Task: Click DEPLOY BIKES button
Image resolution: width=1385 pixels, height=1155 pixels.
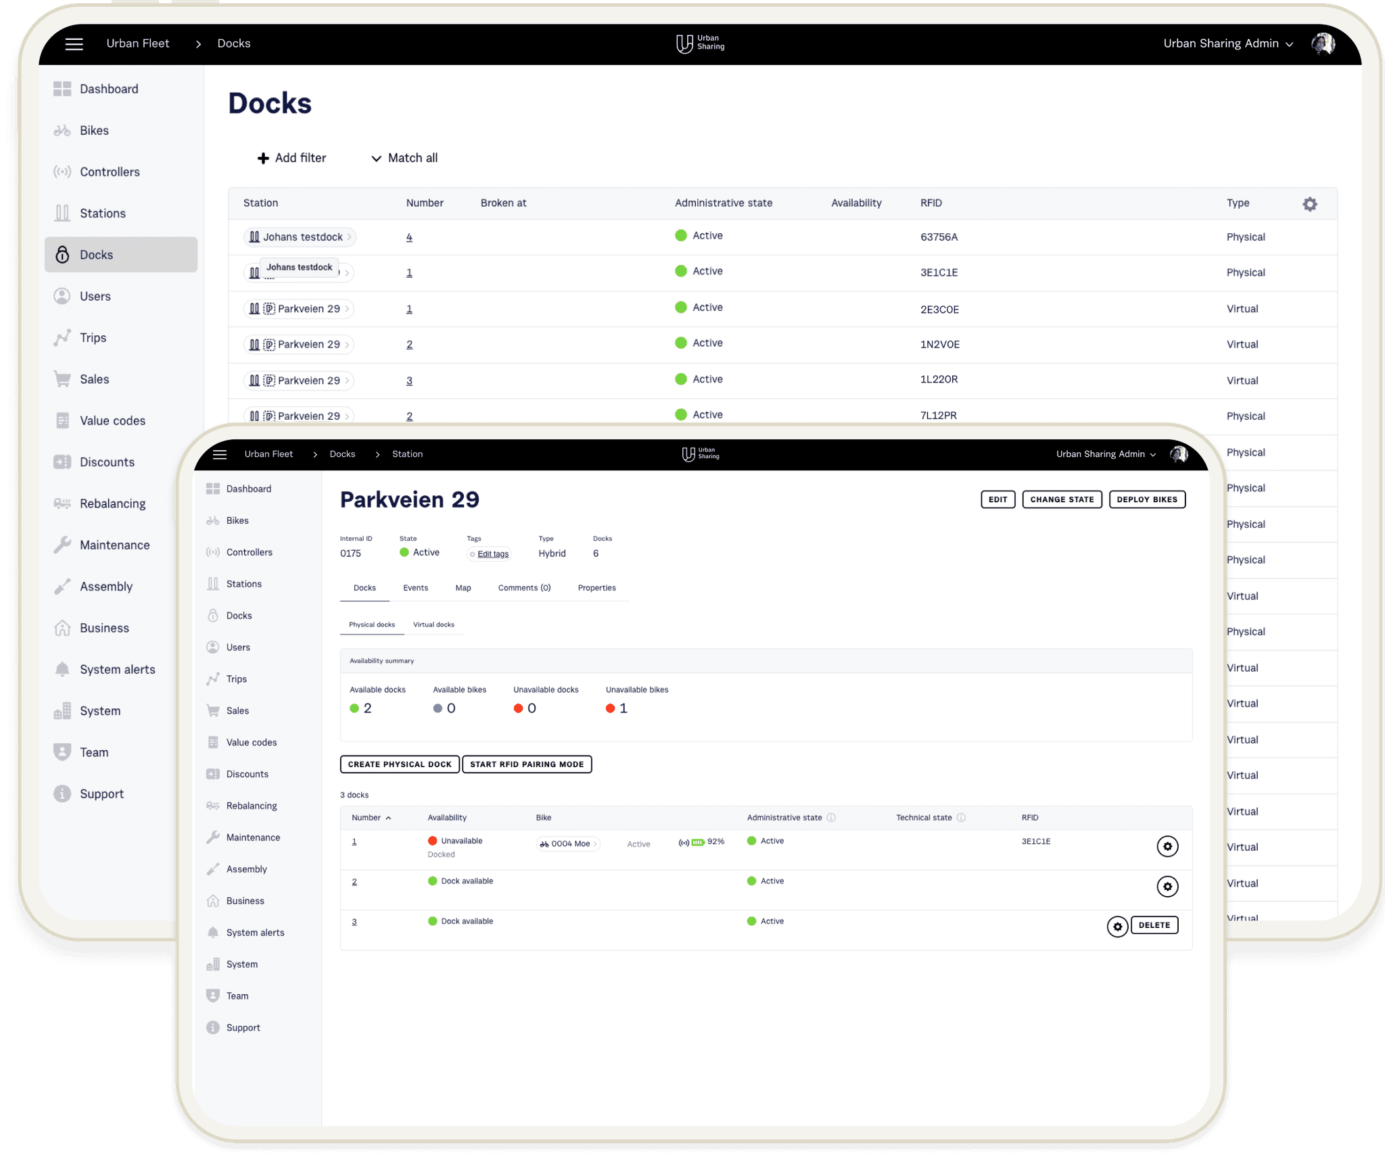Action: tap(1147, 499)
